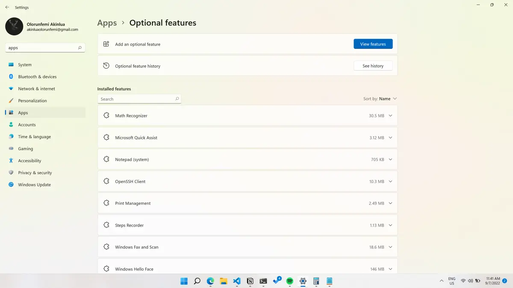Image resolution: width=513 pixels, height=288 pixels.
Task: Click the Microsoft Quick Assist feature icon
Action: pyautogui.click(x=106, y=137)
